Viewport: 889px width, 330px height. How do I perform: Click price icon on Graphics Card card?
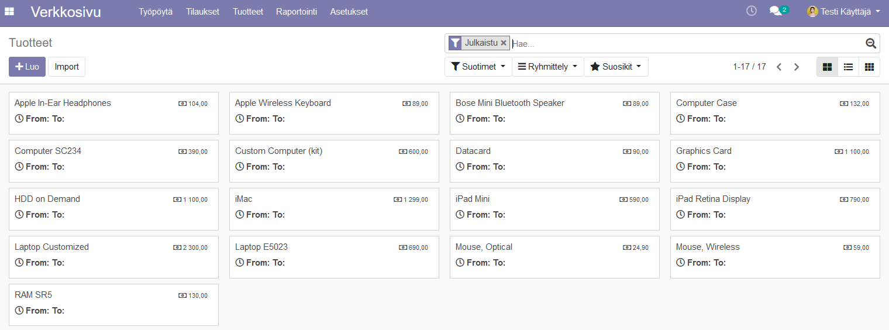coord(839,152)
